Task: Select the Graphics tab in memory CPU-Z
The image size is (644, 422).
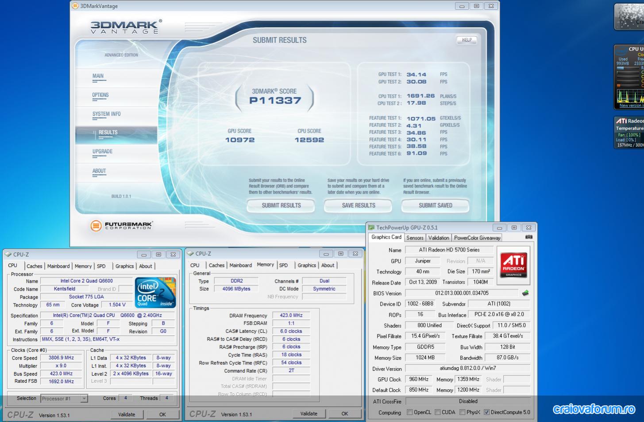Action: 307,265
